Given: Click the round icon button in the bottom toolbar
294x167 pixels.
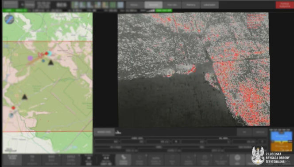Looking at the screenshot, I should point(237,160).
